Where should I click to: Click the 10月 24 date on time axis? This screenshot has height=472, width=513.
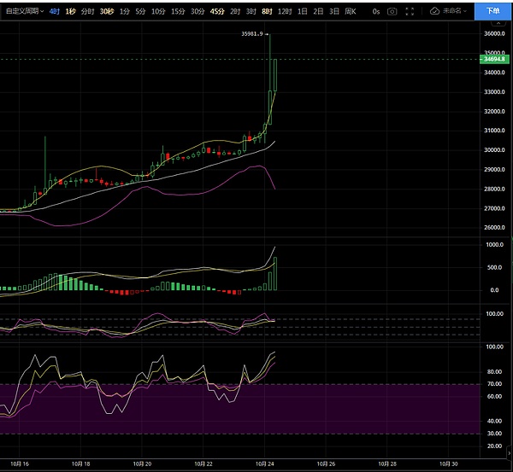[x=265, y=463]
